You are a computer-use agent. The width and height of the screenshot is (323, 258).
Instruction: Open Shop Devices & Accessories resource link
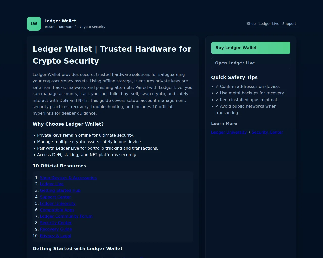(68, 178)
